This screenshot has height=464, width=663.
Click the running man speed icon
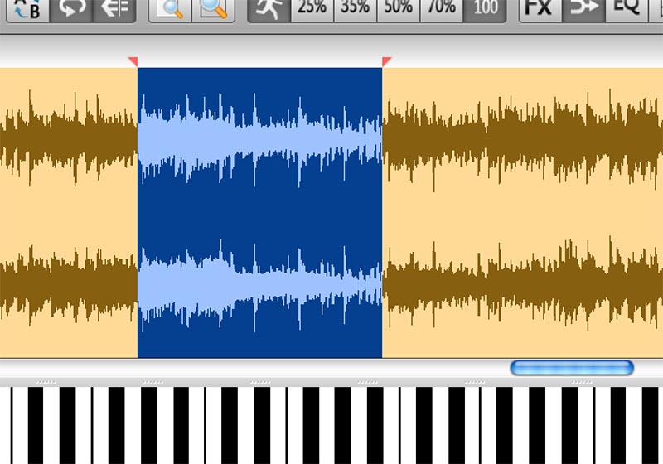[x=269, y=9]
